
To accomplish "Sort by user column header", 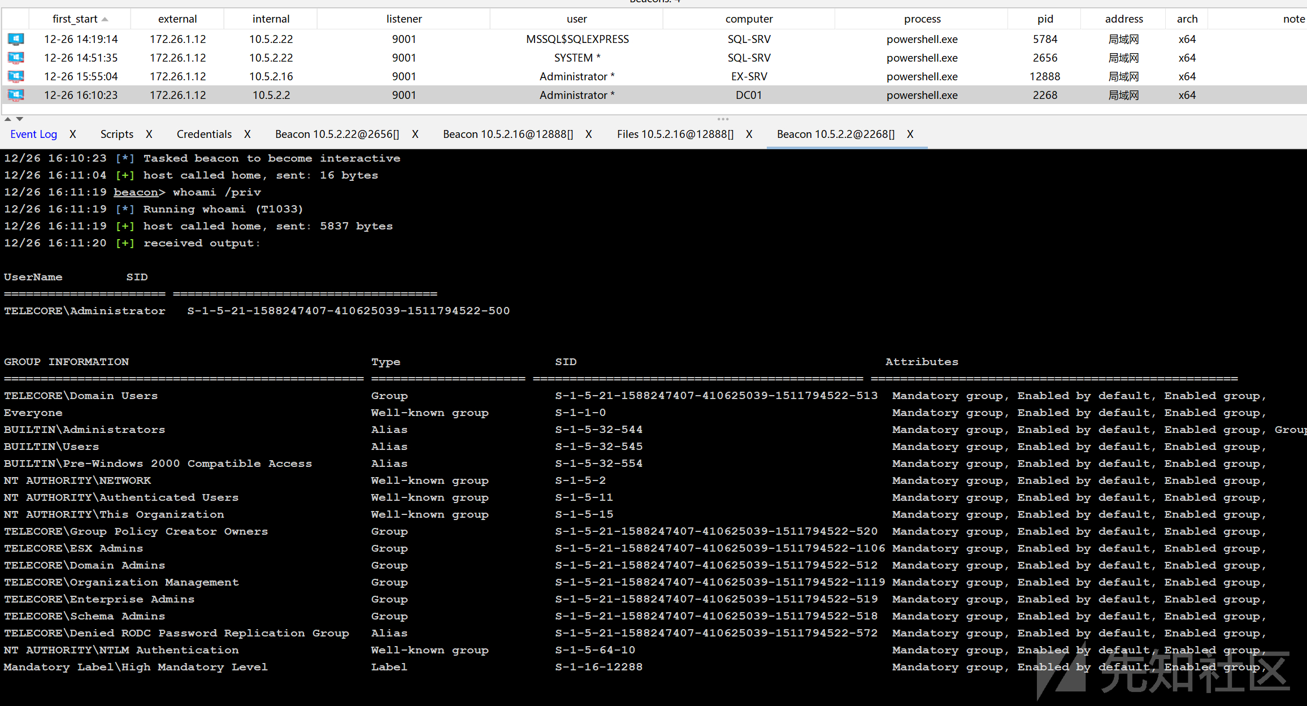I will click(576, 19).
